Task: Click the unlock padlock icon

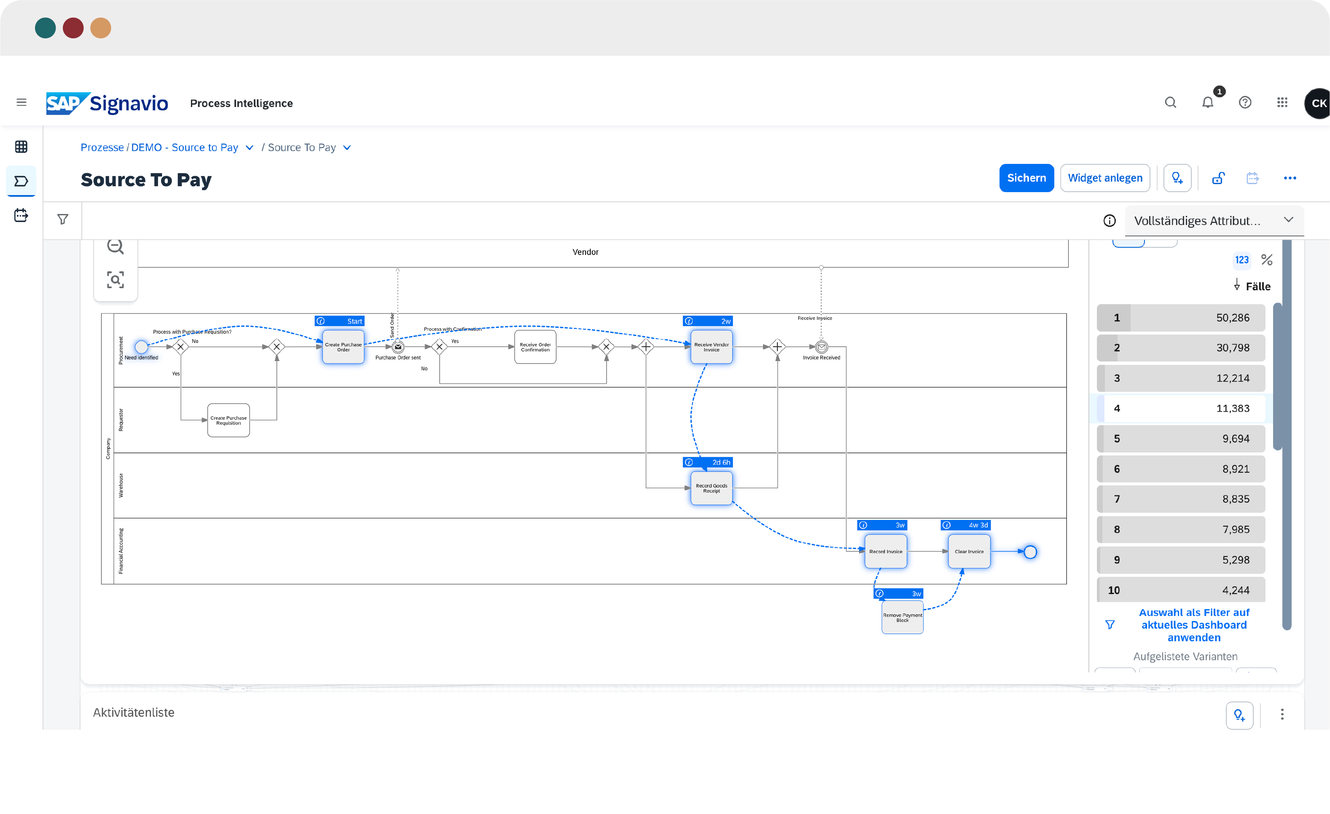Action: click(1218, 178)
